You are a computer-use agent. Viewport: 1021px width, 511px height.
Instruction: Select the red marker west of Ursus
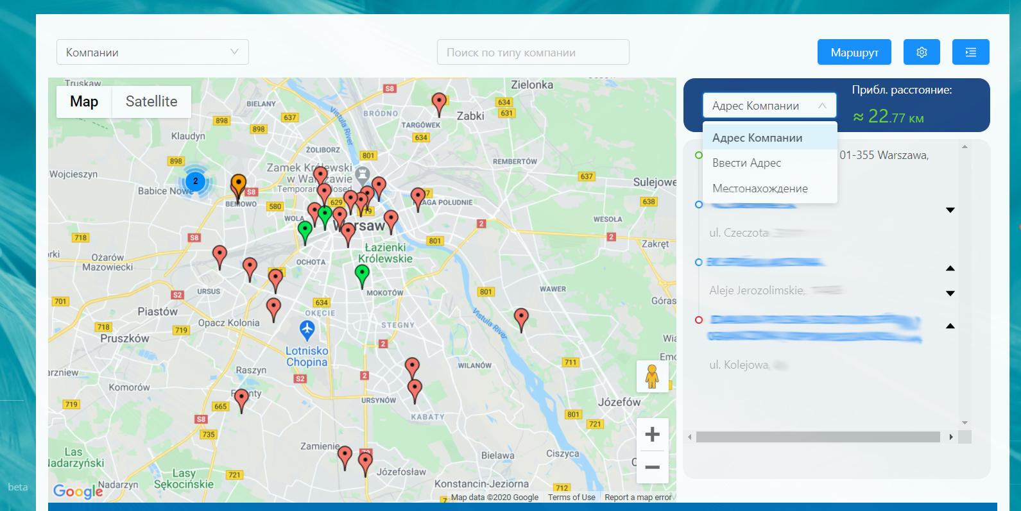click(x=219, y=257)
